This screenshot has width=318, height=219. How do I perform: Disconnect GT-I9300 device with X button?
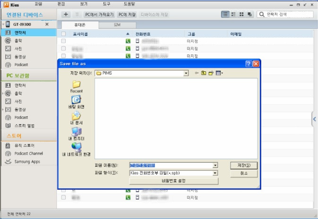47,25
